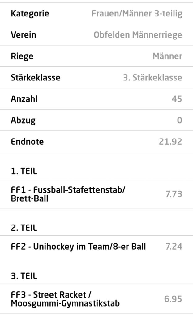Click the '3. Stärkeklasse' value
The width and height of the screenshot is (193, 318).
152,77
